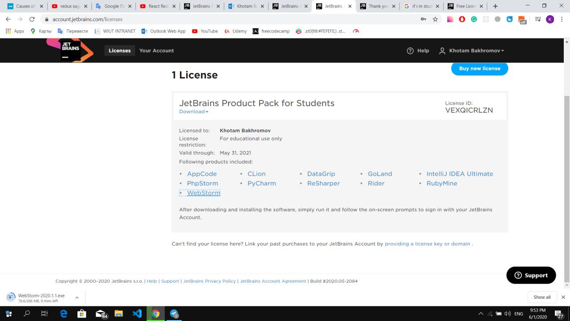Open Visual Studio Code from taskbar
The image size is (570, 321).
pyautogui.click(x=137, y=313)
